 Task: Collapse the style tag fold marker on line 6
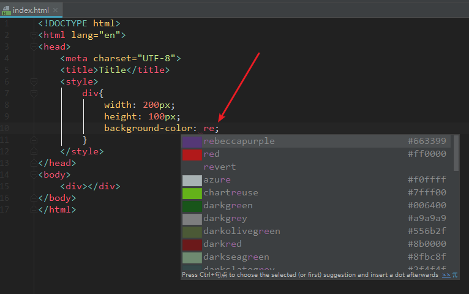(34, 81)
